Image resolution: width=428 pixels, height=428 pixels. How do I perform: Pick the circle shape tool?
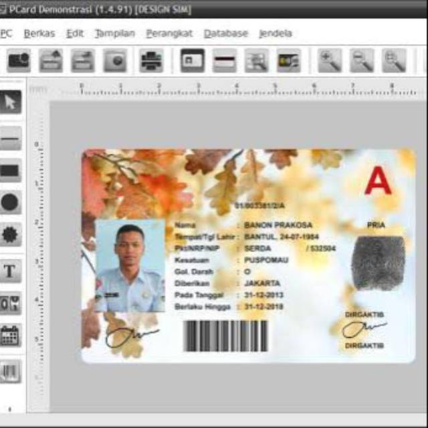(10, 203)
